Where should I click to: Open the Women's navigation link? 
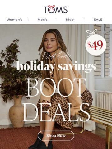[x=15, y=20]
